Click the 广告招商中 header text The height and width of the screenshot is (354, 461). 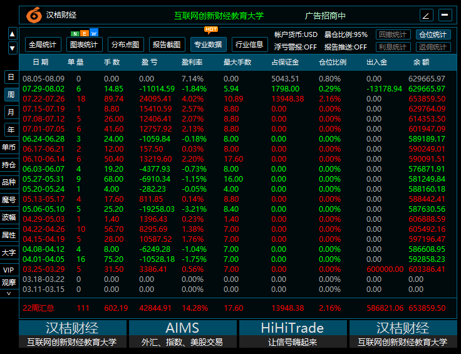[x=325, y=16]
